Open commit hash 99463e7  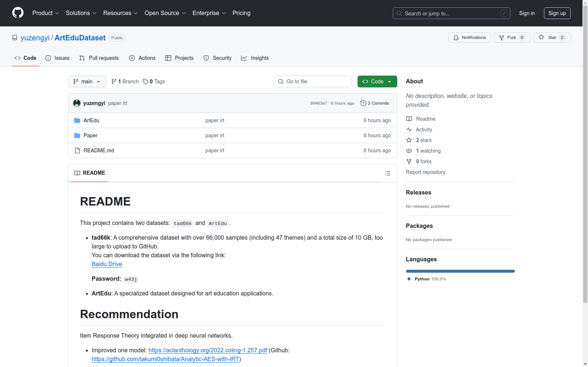(319, 103)
